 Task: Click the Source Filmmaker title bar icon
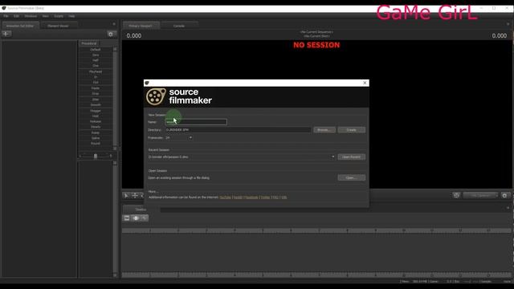tap(4, 8)
